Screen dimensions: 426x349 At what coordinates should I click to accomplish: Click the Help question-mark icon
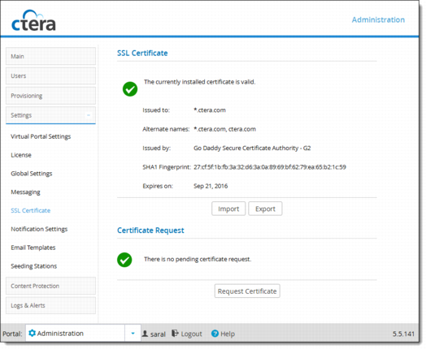coord(215,334)
